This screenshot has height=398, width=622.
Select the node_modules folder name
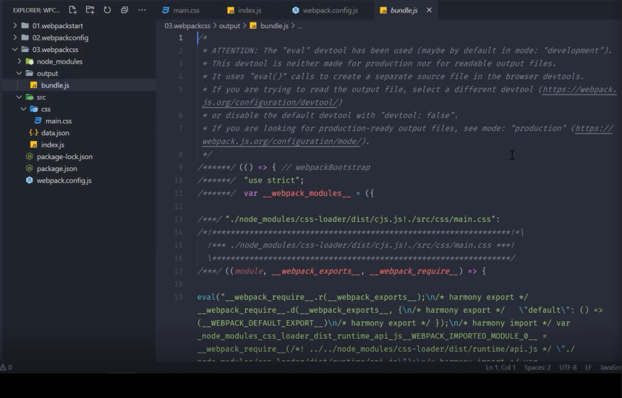tap(59, 61)
